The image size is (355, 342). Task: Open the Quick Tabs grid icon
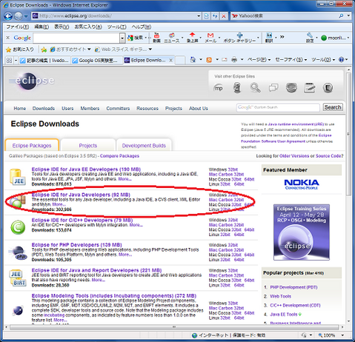tap(9, 60)
